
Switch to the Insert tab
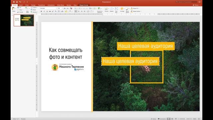(21, 5)
